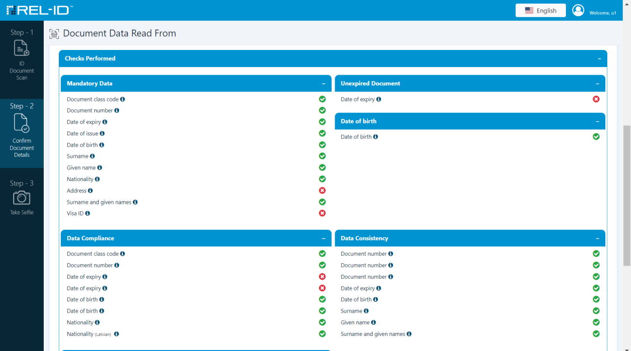631x351 pixels.
Task: Click the Nationality (Latvian) label text
Action: (89, 334)
